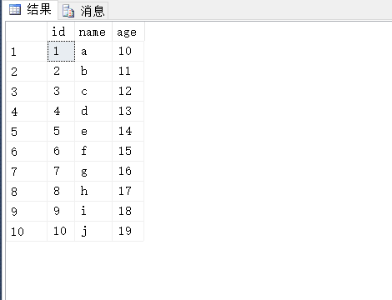Click name cell 'c'
This screenshot has height=300, width=392.
pos(93,92)
